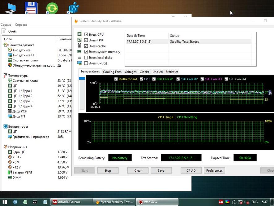This screenshot has height=206, width=274.
Task: Uncheck the Stress cache checkbox
Action: pyautogui.click(x=86, y=46)
